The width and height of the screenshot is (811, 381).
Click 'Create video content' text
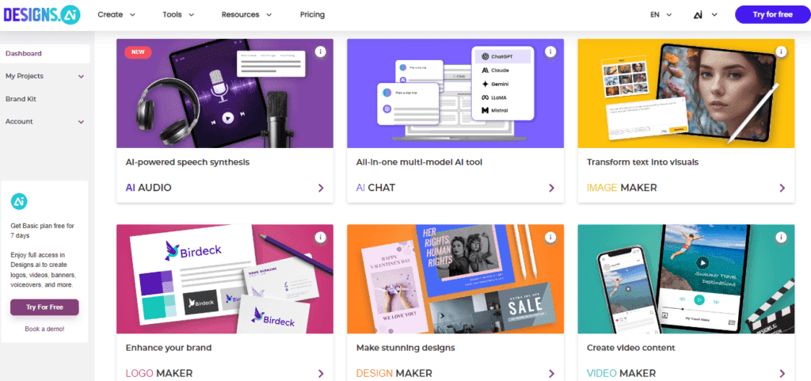(x=633, y=348)
